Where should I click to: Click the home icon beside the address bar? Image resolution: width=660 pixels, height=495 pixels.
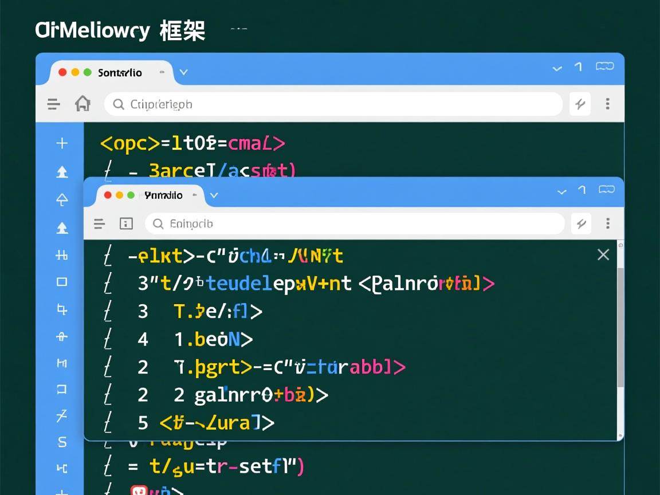[x=83, y=104]
